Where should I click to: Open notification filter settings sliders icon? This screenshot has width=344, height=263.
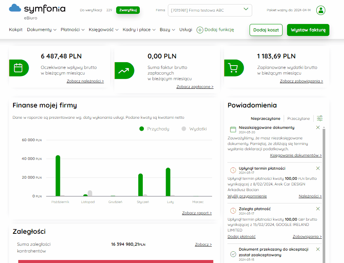[x=320, y=118]
